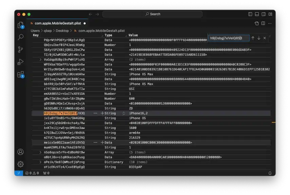
Task: Select the value arm64e
Action: (134, 133)
